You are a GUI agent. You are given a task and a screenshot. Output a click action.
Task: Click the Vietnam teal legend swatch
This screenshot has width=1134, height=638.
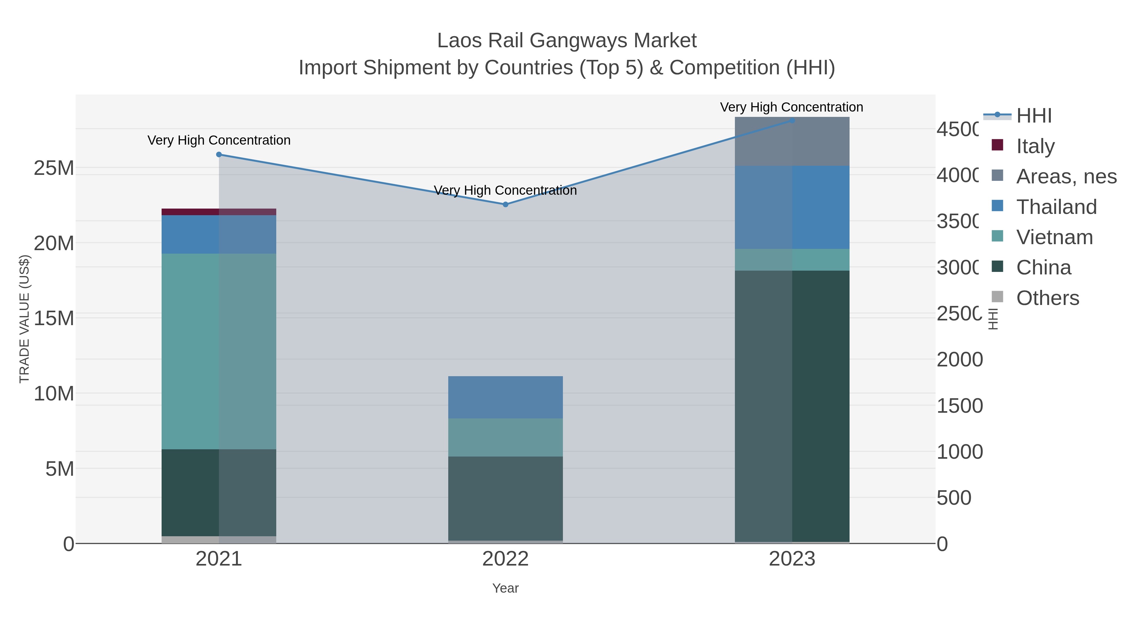coord(997,236)
